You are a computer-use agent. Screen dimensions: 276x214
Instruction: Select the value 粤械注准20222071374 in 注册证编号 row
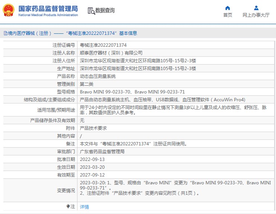pyautogui.click(x=103, y=45)
